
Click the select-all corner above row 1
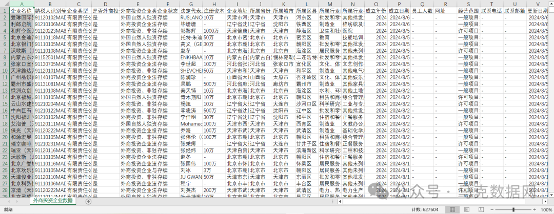click(5, 4)
